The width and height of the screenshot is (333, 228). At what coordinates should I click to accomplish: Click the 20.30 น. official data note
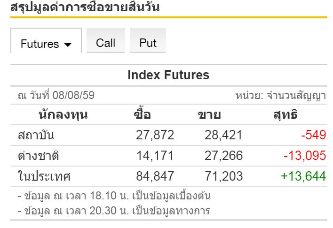tap(113, 210)
